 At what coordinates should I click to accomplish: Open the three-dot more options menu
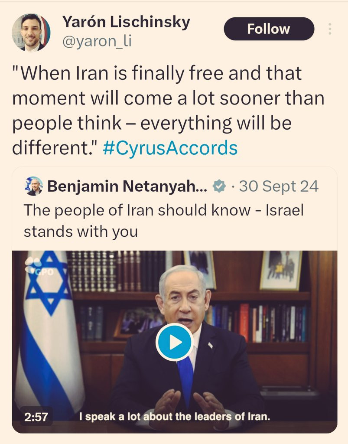pyautogui.click(x=330, y=29)
